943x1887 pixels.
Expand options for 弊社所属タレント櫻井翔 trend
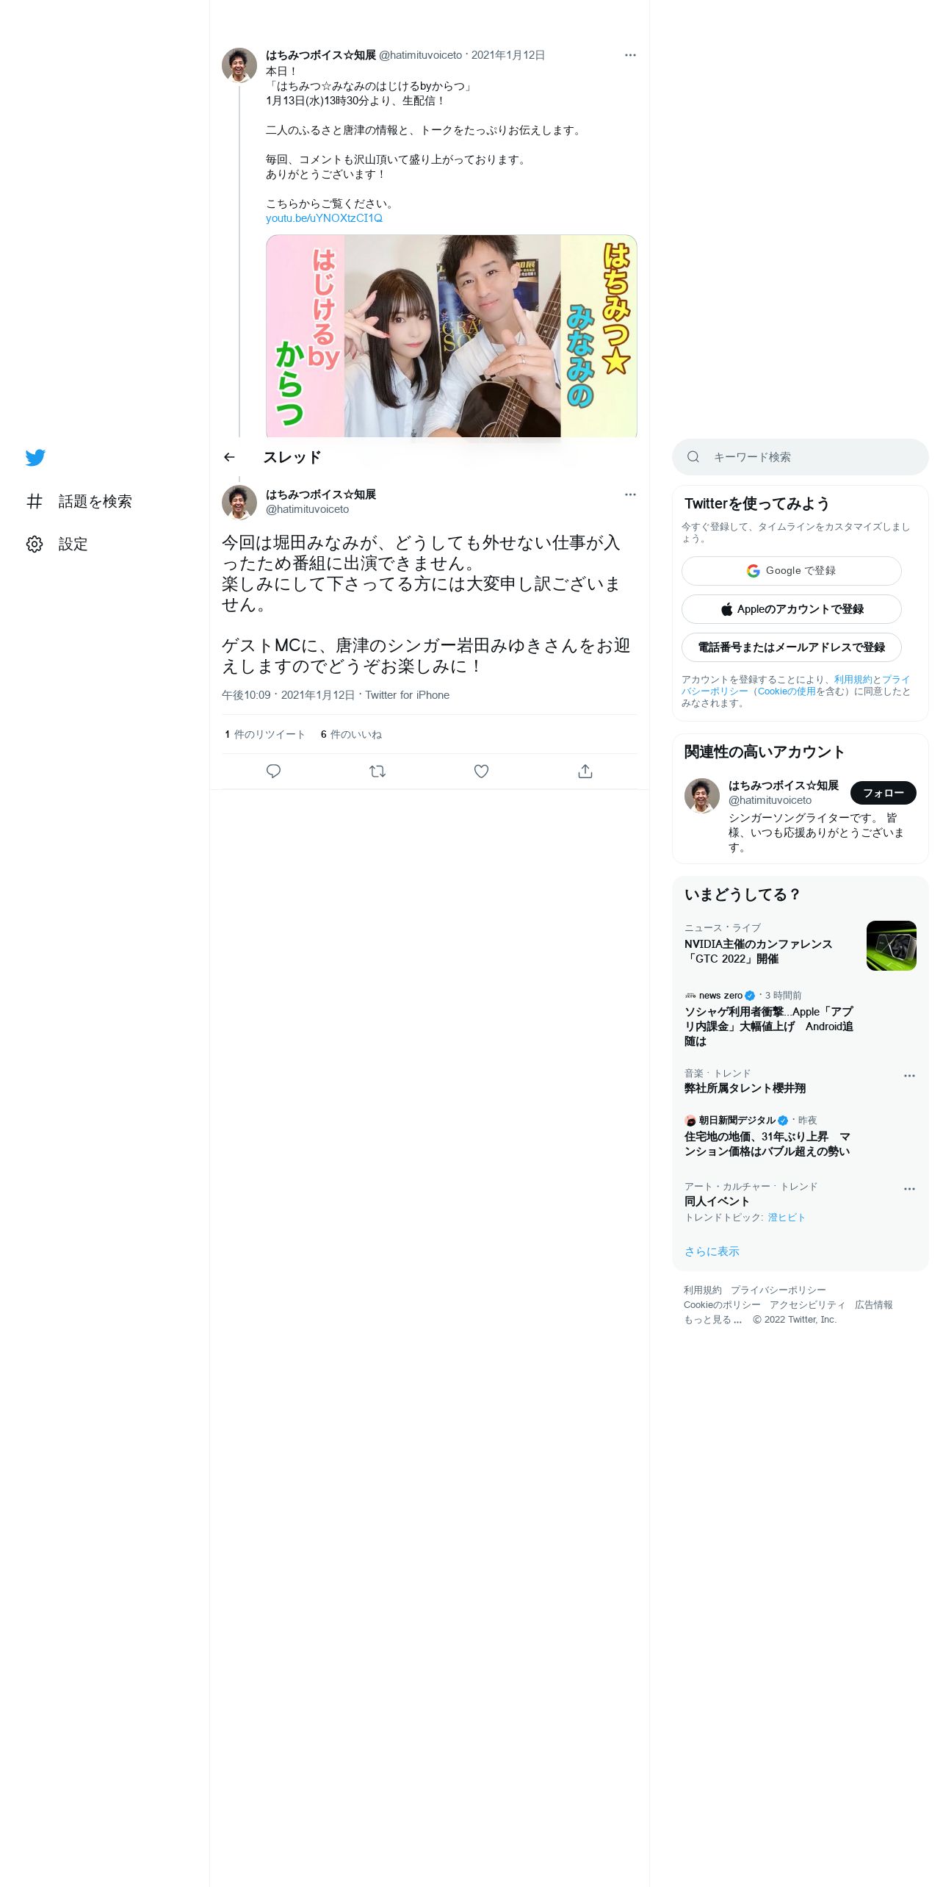(x=909, y=1075)
